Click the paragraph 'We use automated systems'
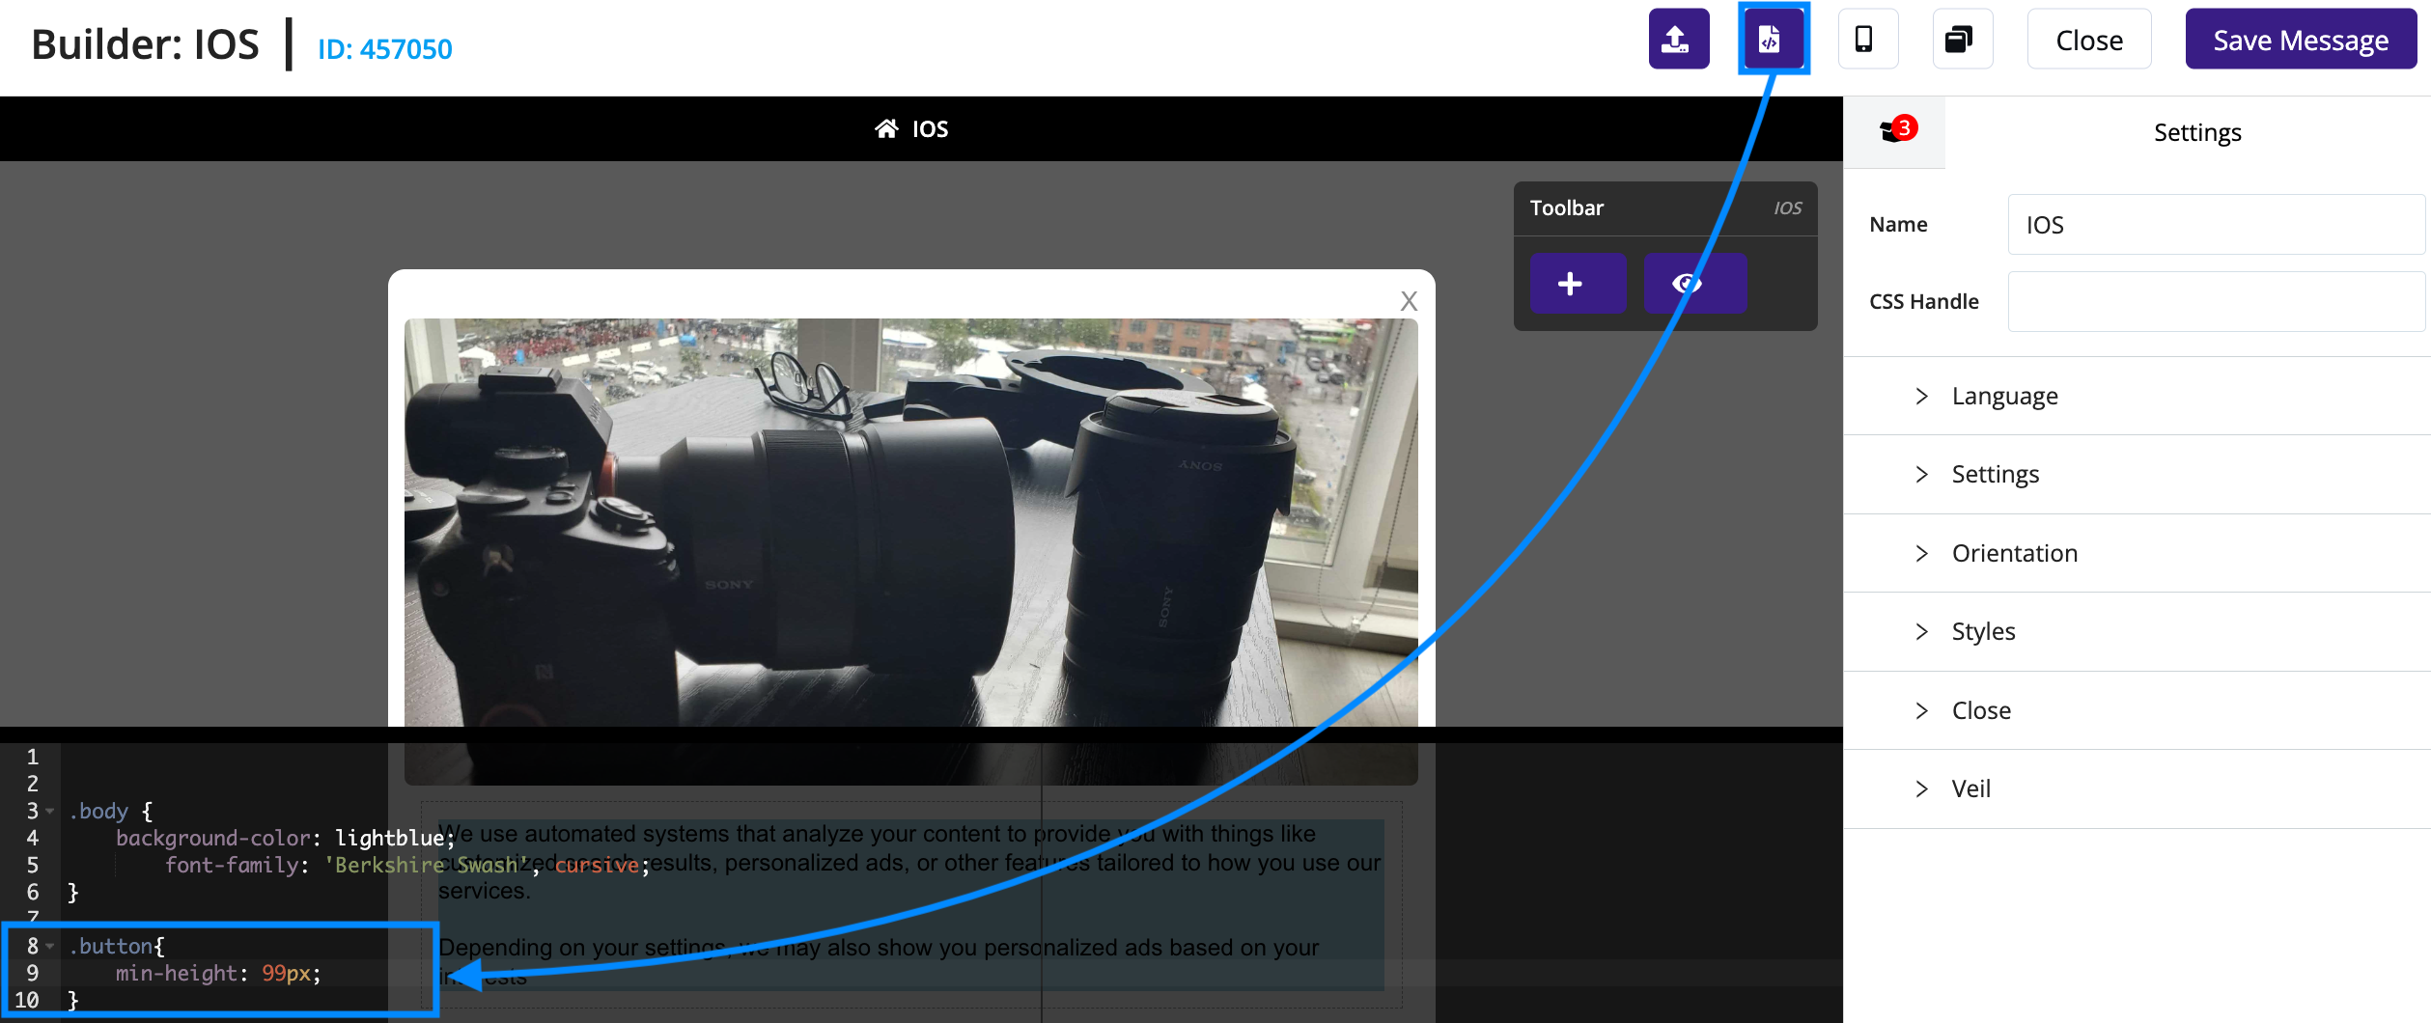The width and height of the screenshot is (2431, 1023). pyautogui.click(x=909, y=862)
